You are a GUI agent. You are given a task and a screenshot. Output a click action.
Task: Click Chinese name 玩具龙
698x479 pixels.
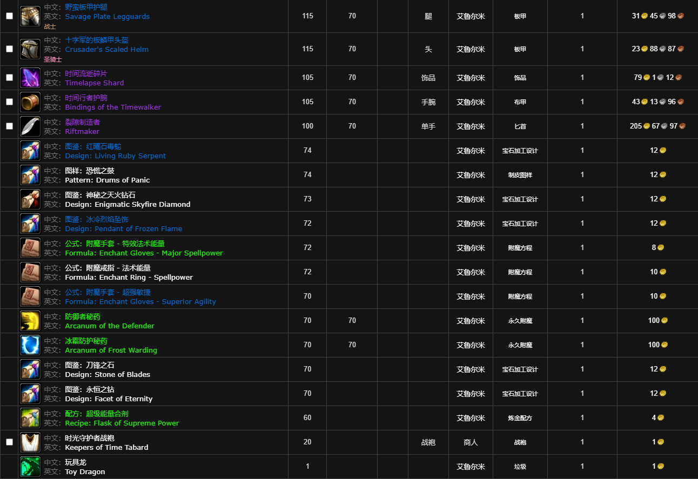(76, 463)
